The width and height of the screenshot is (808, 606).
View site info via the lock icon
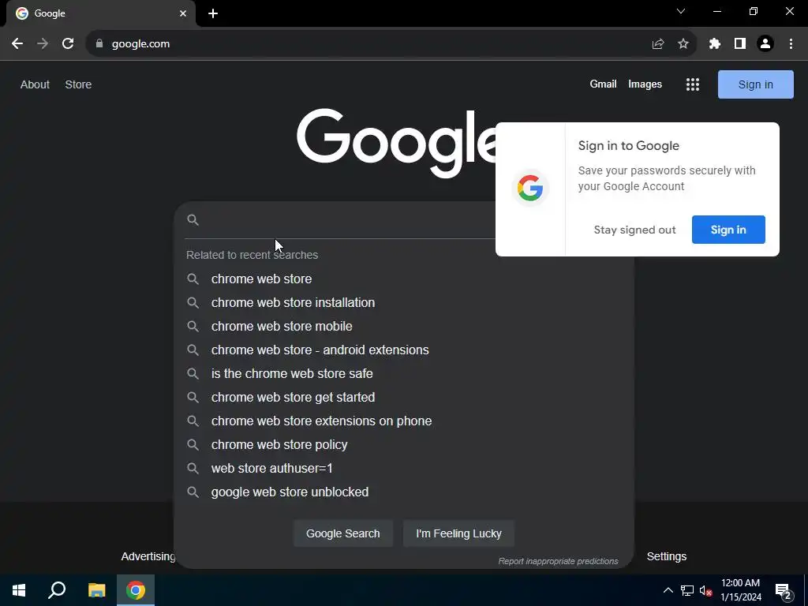click(x=99, y=44)
